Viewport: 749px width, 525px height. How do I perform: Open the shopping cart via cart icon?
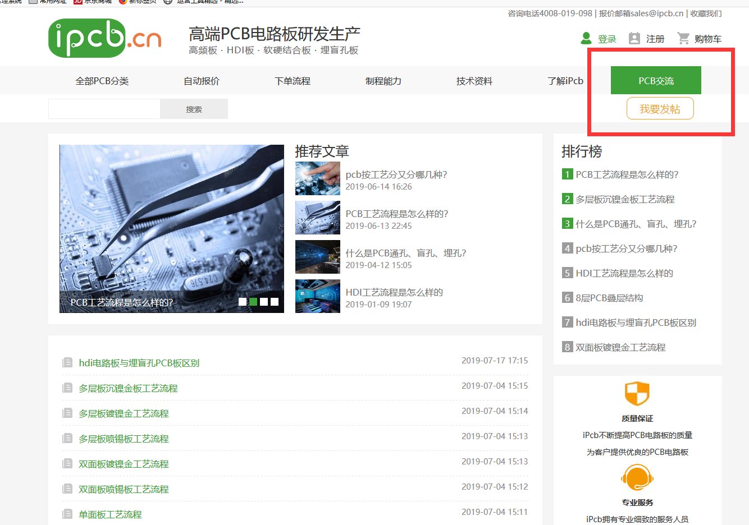684,38
